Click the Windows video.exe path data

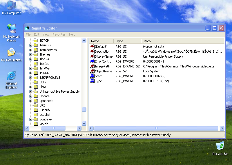coord(179,66)
